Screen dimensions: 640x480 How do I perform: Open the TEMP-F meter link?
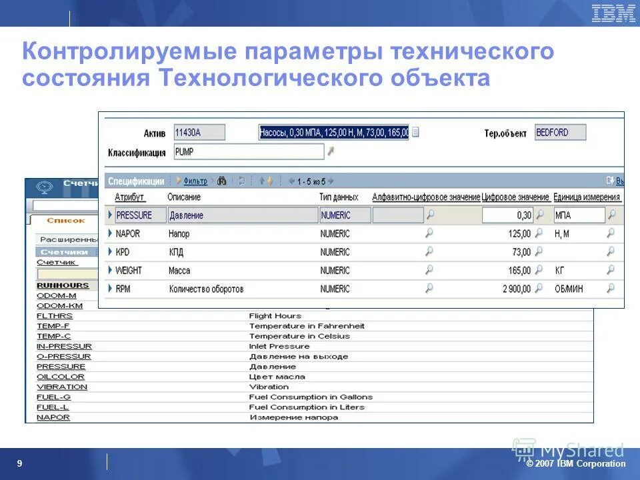click(x=53, y=326)
